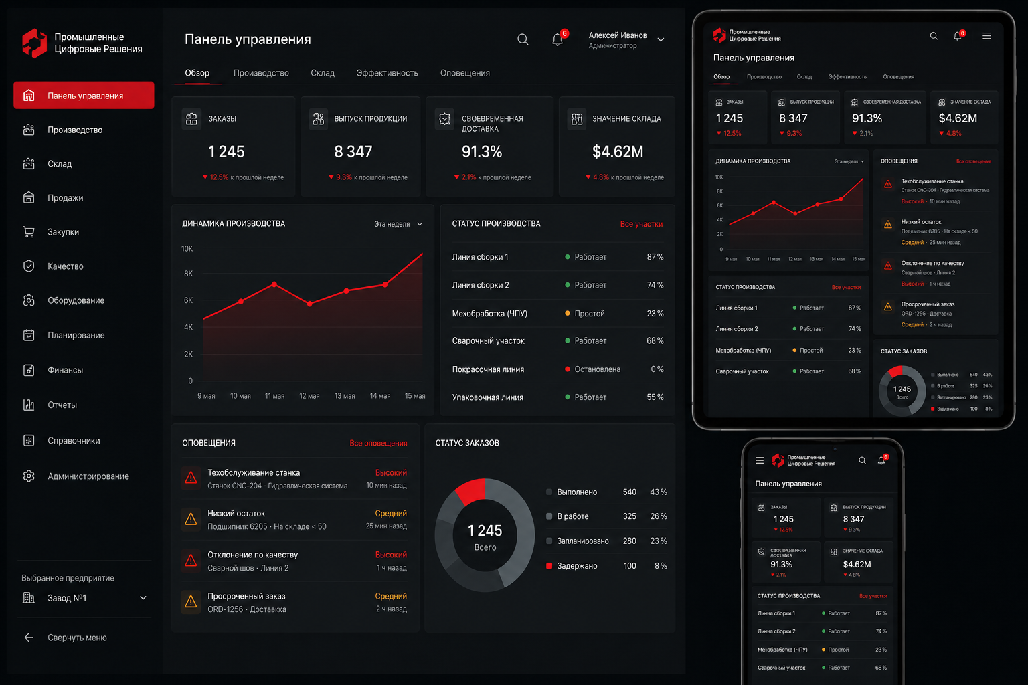1028x685 pixels.
Task: Open hamburger menu on tablet view
Action: click(x=987, y=36)
